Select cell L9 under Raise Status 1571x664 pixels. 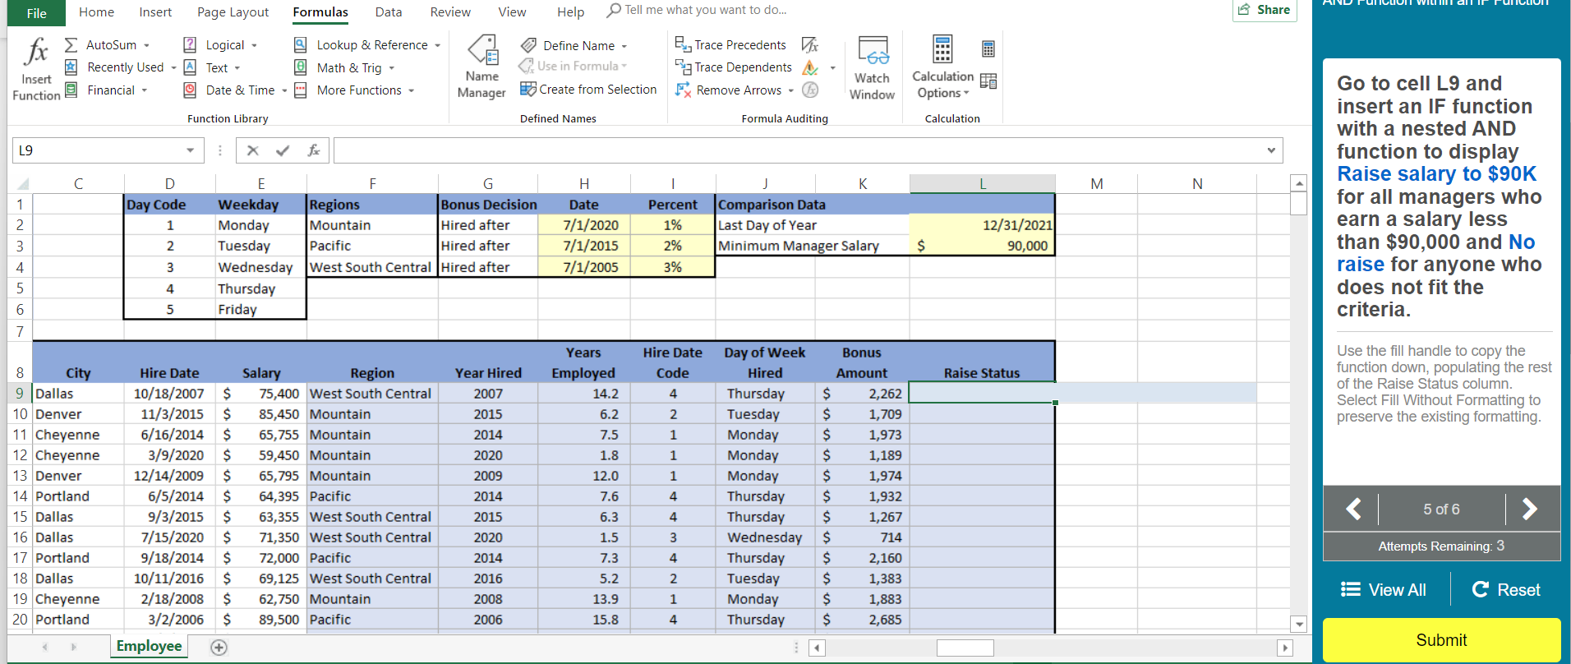tap(982, 394)
